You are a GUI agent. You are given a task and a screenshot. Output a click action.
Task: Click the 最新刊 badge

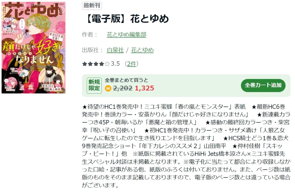(x=92, y=6)
